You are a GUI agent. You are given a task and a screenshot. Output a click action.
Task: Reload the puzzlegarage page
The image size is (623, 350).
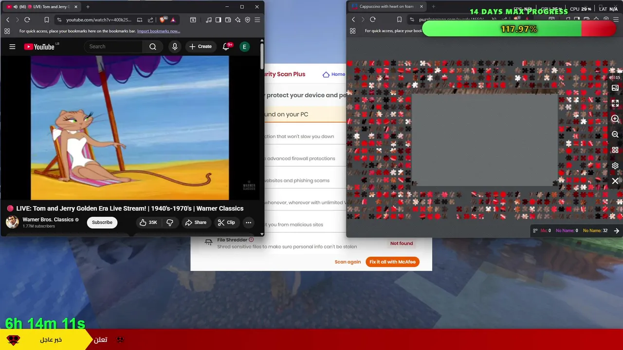pyautogui.click(x=373, y=19)
